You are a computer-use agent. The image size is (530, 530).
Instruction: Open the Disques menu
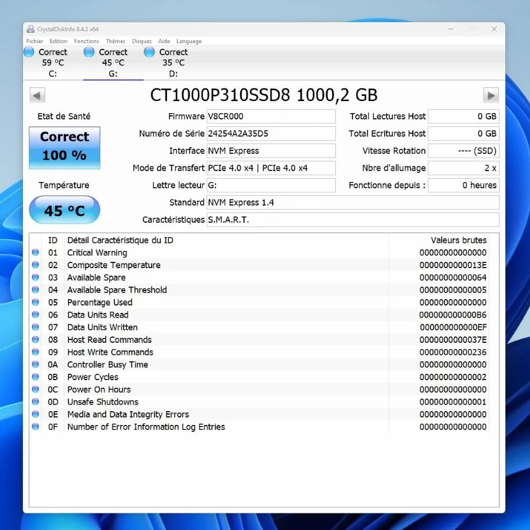point(142,41)
